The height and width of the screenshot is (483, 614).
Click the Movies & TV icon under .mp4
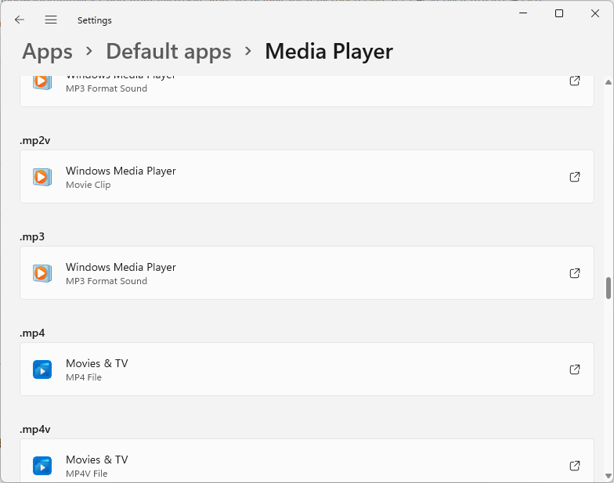click(42, 369)
